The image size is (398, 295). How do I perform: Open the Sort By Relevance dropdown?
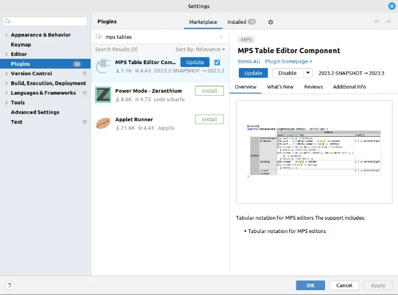(200, 49)
